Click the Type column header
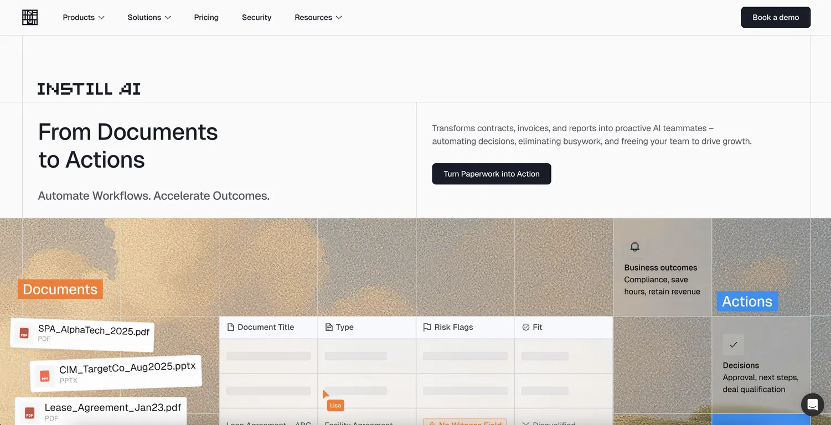This screenshot has height=425, width=831. tap(367, 327)
